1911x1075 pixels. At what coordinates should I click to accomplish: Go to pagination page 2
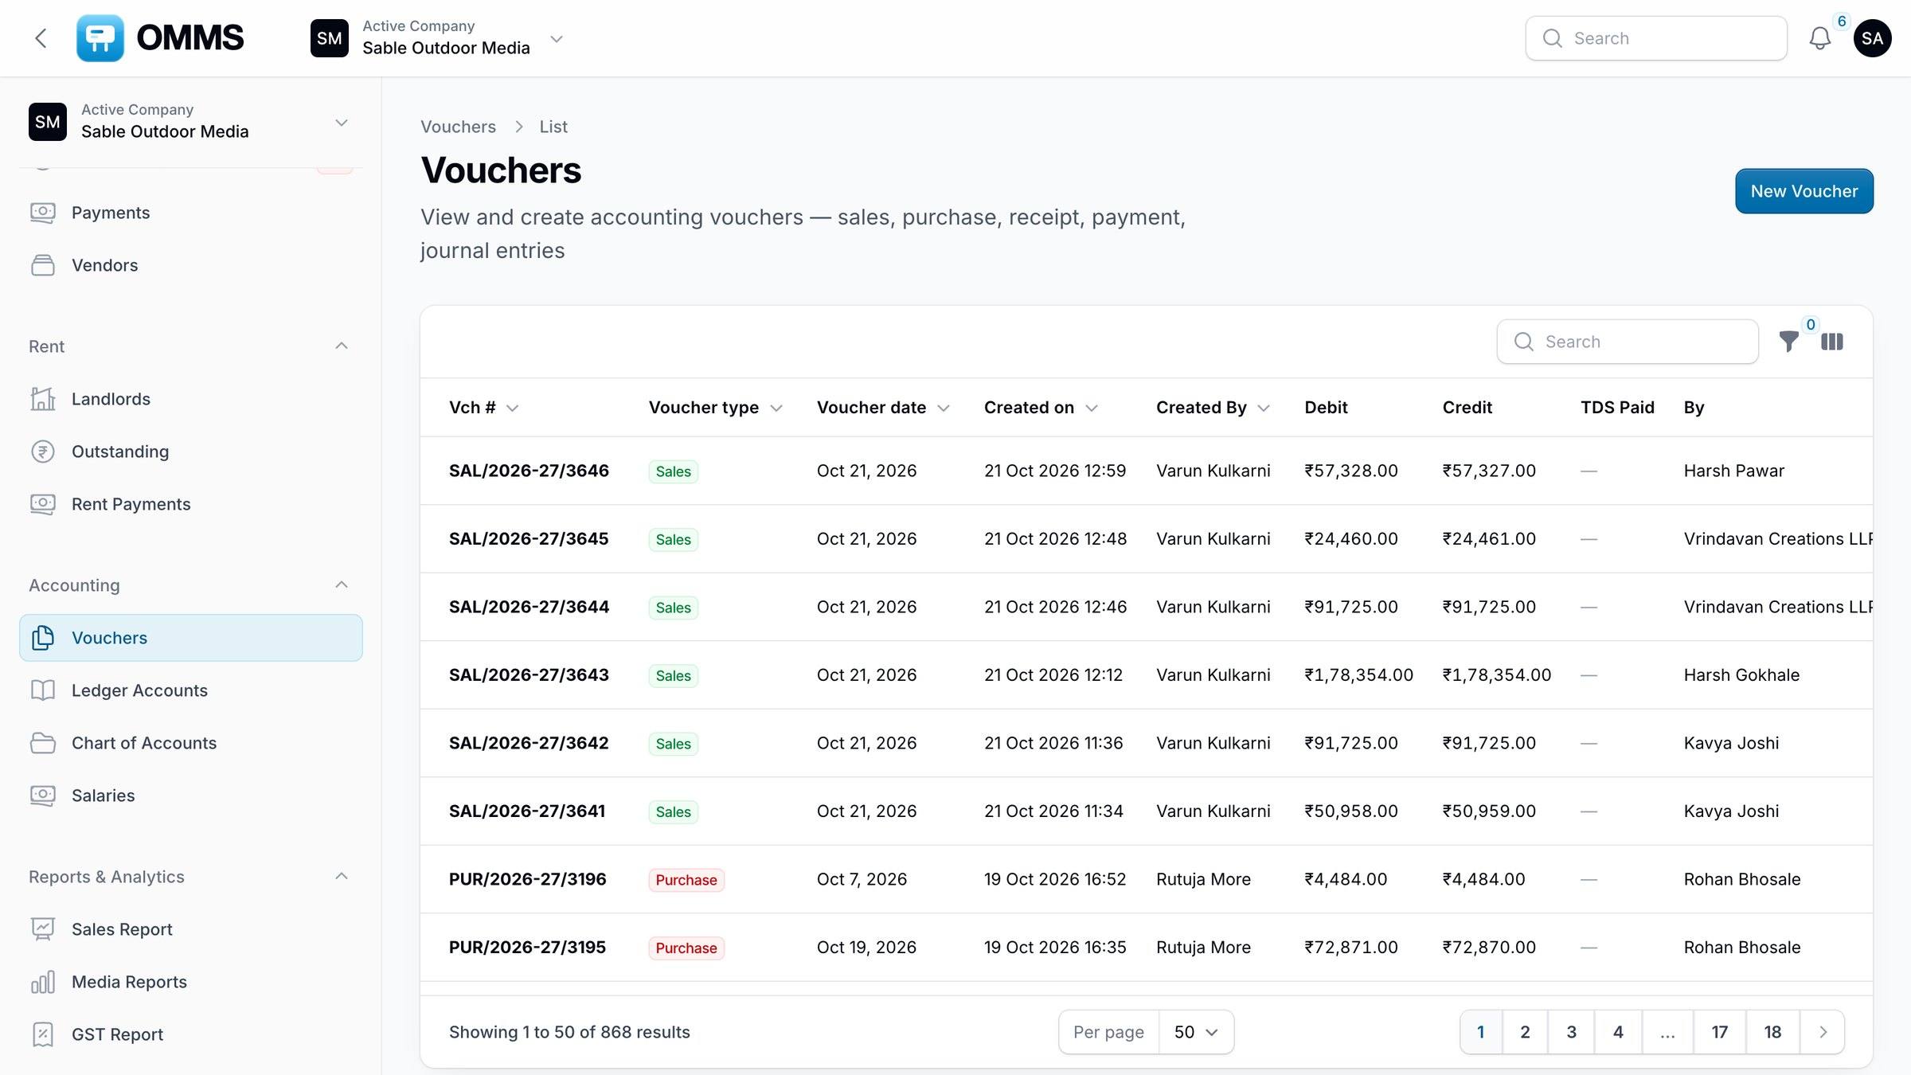(1525, 1032)
